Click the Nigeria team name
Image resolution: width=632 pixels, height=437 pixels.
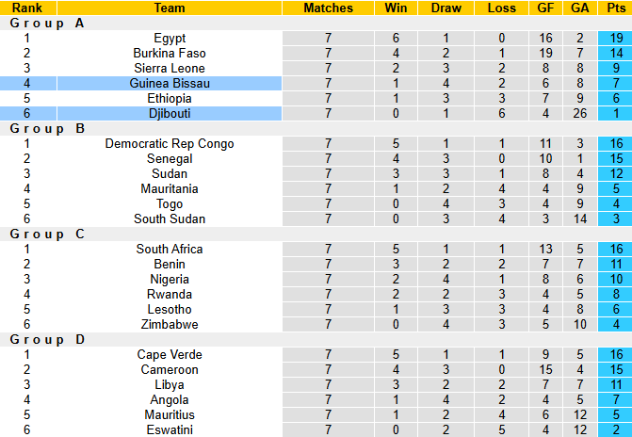click(170, 280)
